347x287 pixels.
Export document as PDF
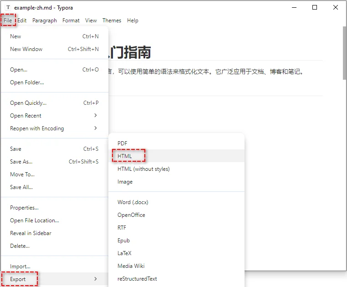tap(176, 143)
